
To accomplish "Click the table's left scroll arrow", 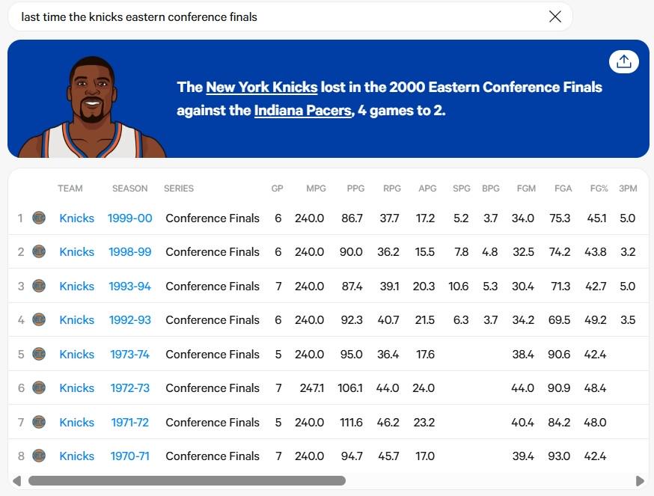I will (x=17, y=481).
